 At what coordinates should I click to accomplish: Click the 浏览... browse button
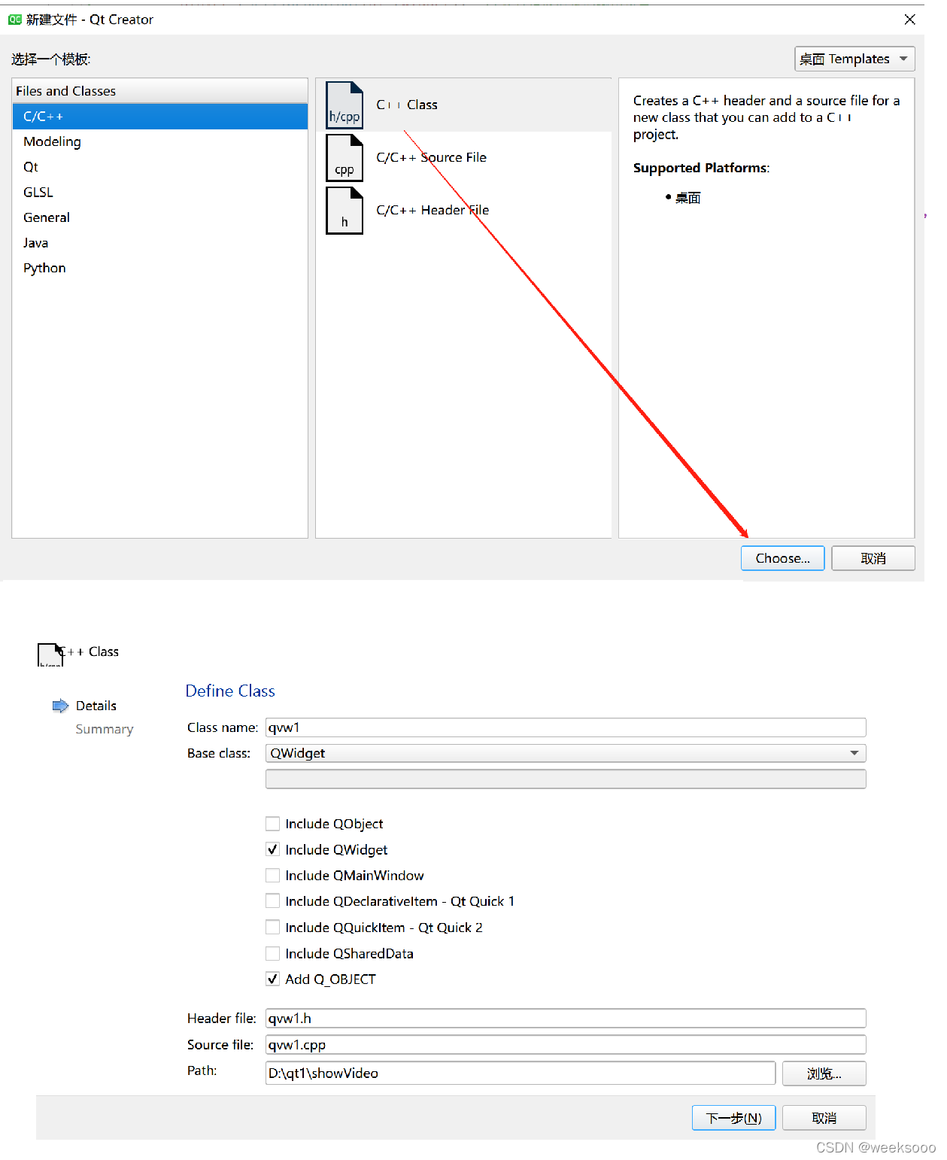(824, 1073)
